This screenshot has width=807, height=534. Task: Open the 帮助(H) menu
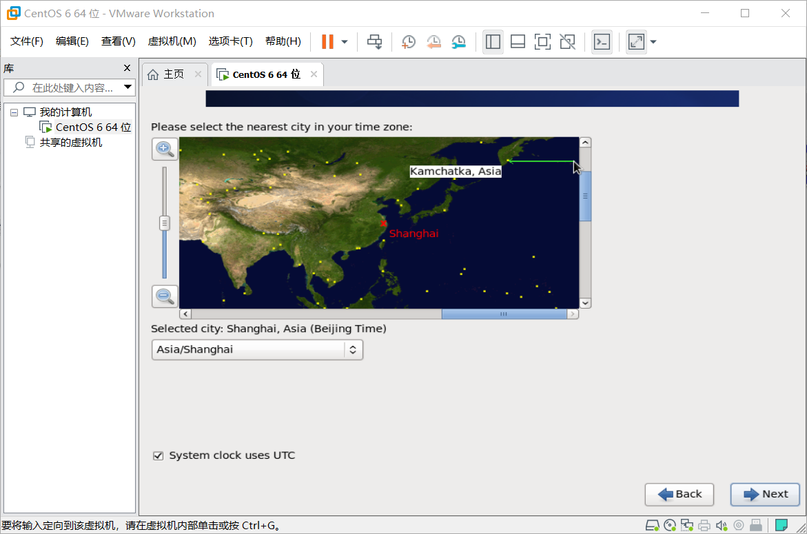point(283,41)
